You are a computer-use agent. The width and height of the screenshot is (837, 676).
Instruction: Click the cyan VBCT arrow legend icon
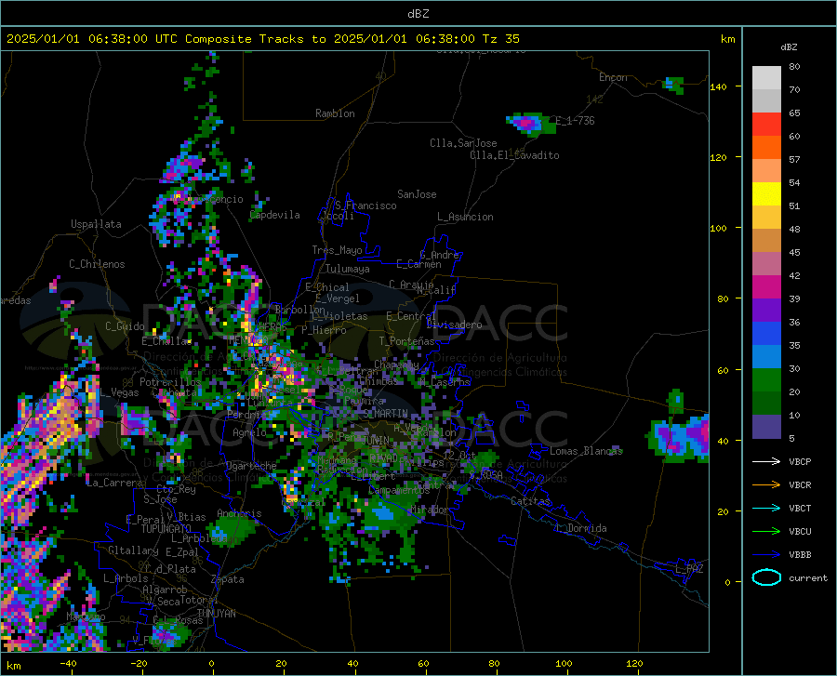(x=766, y=508)
